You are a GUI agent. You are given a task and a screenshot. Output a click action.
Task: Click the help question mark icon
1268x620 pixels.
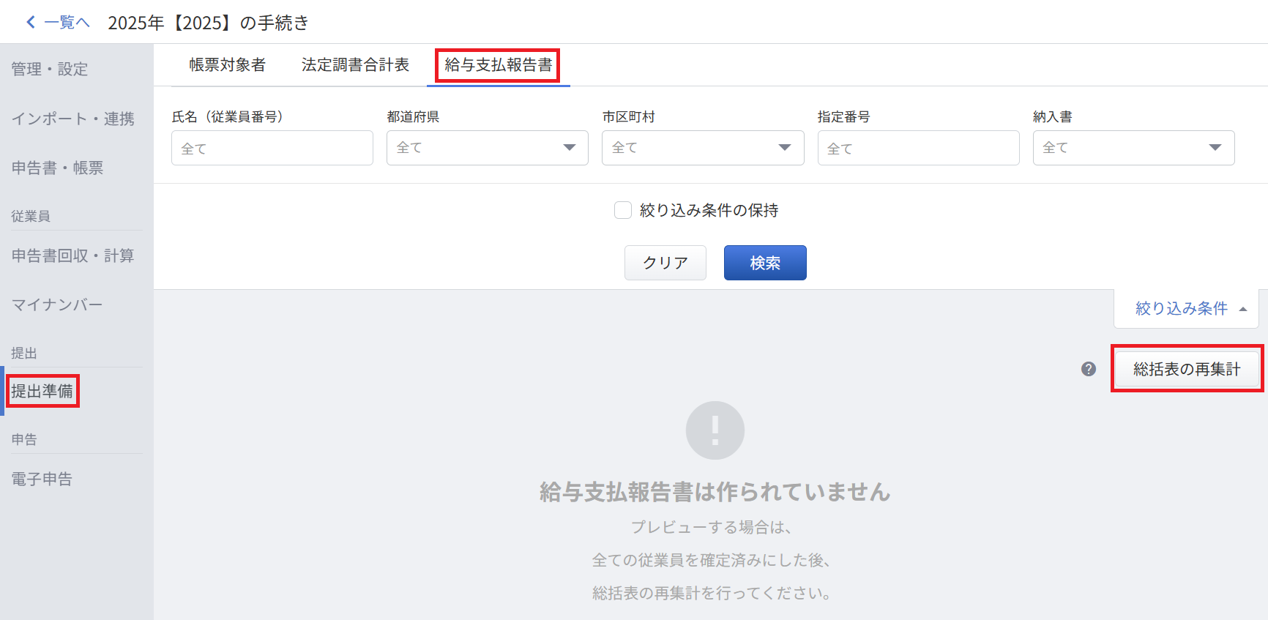click(x=1089, y=369)
